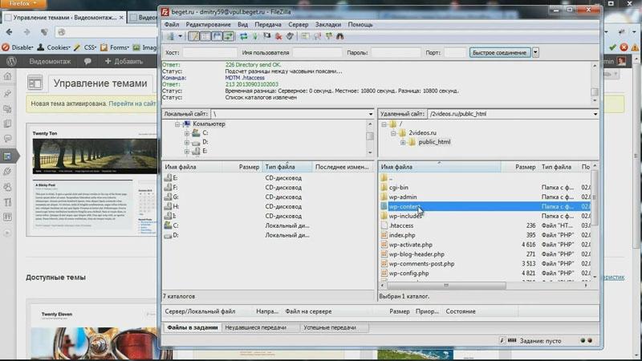
Task: Click the Имя пользователя input field
Action: [317, 52]
